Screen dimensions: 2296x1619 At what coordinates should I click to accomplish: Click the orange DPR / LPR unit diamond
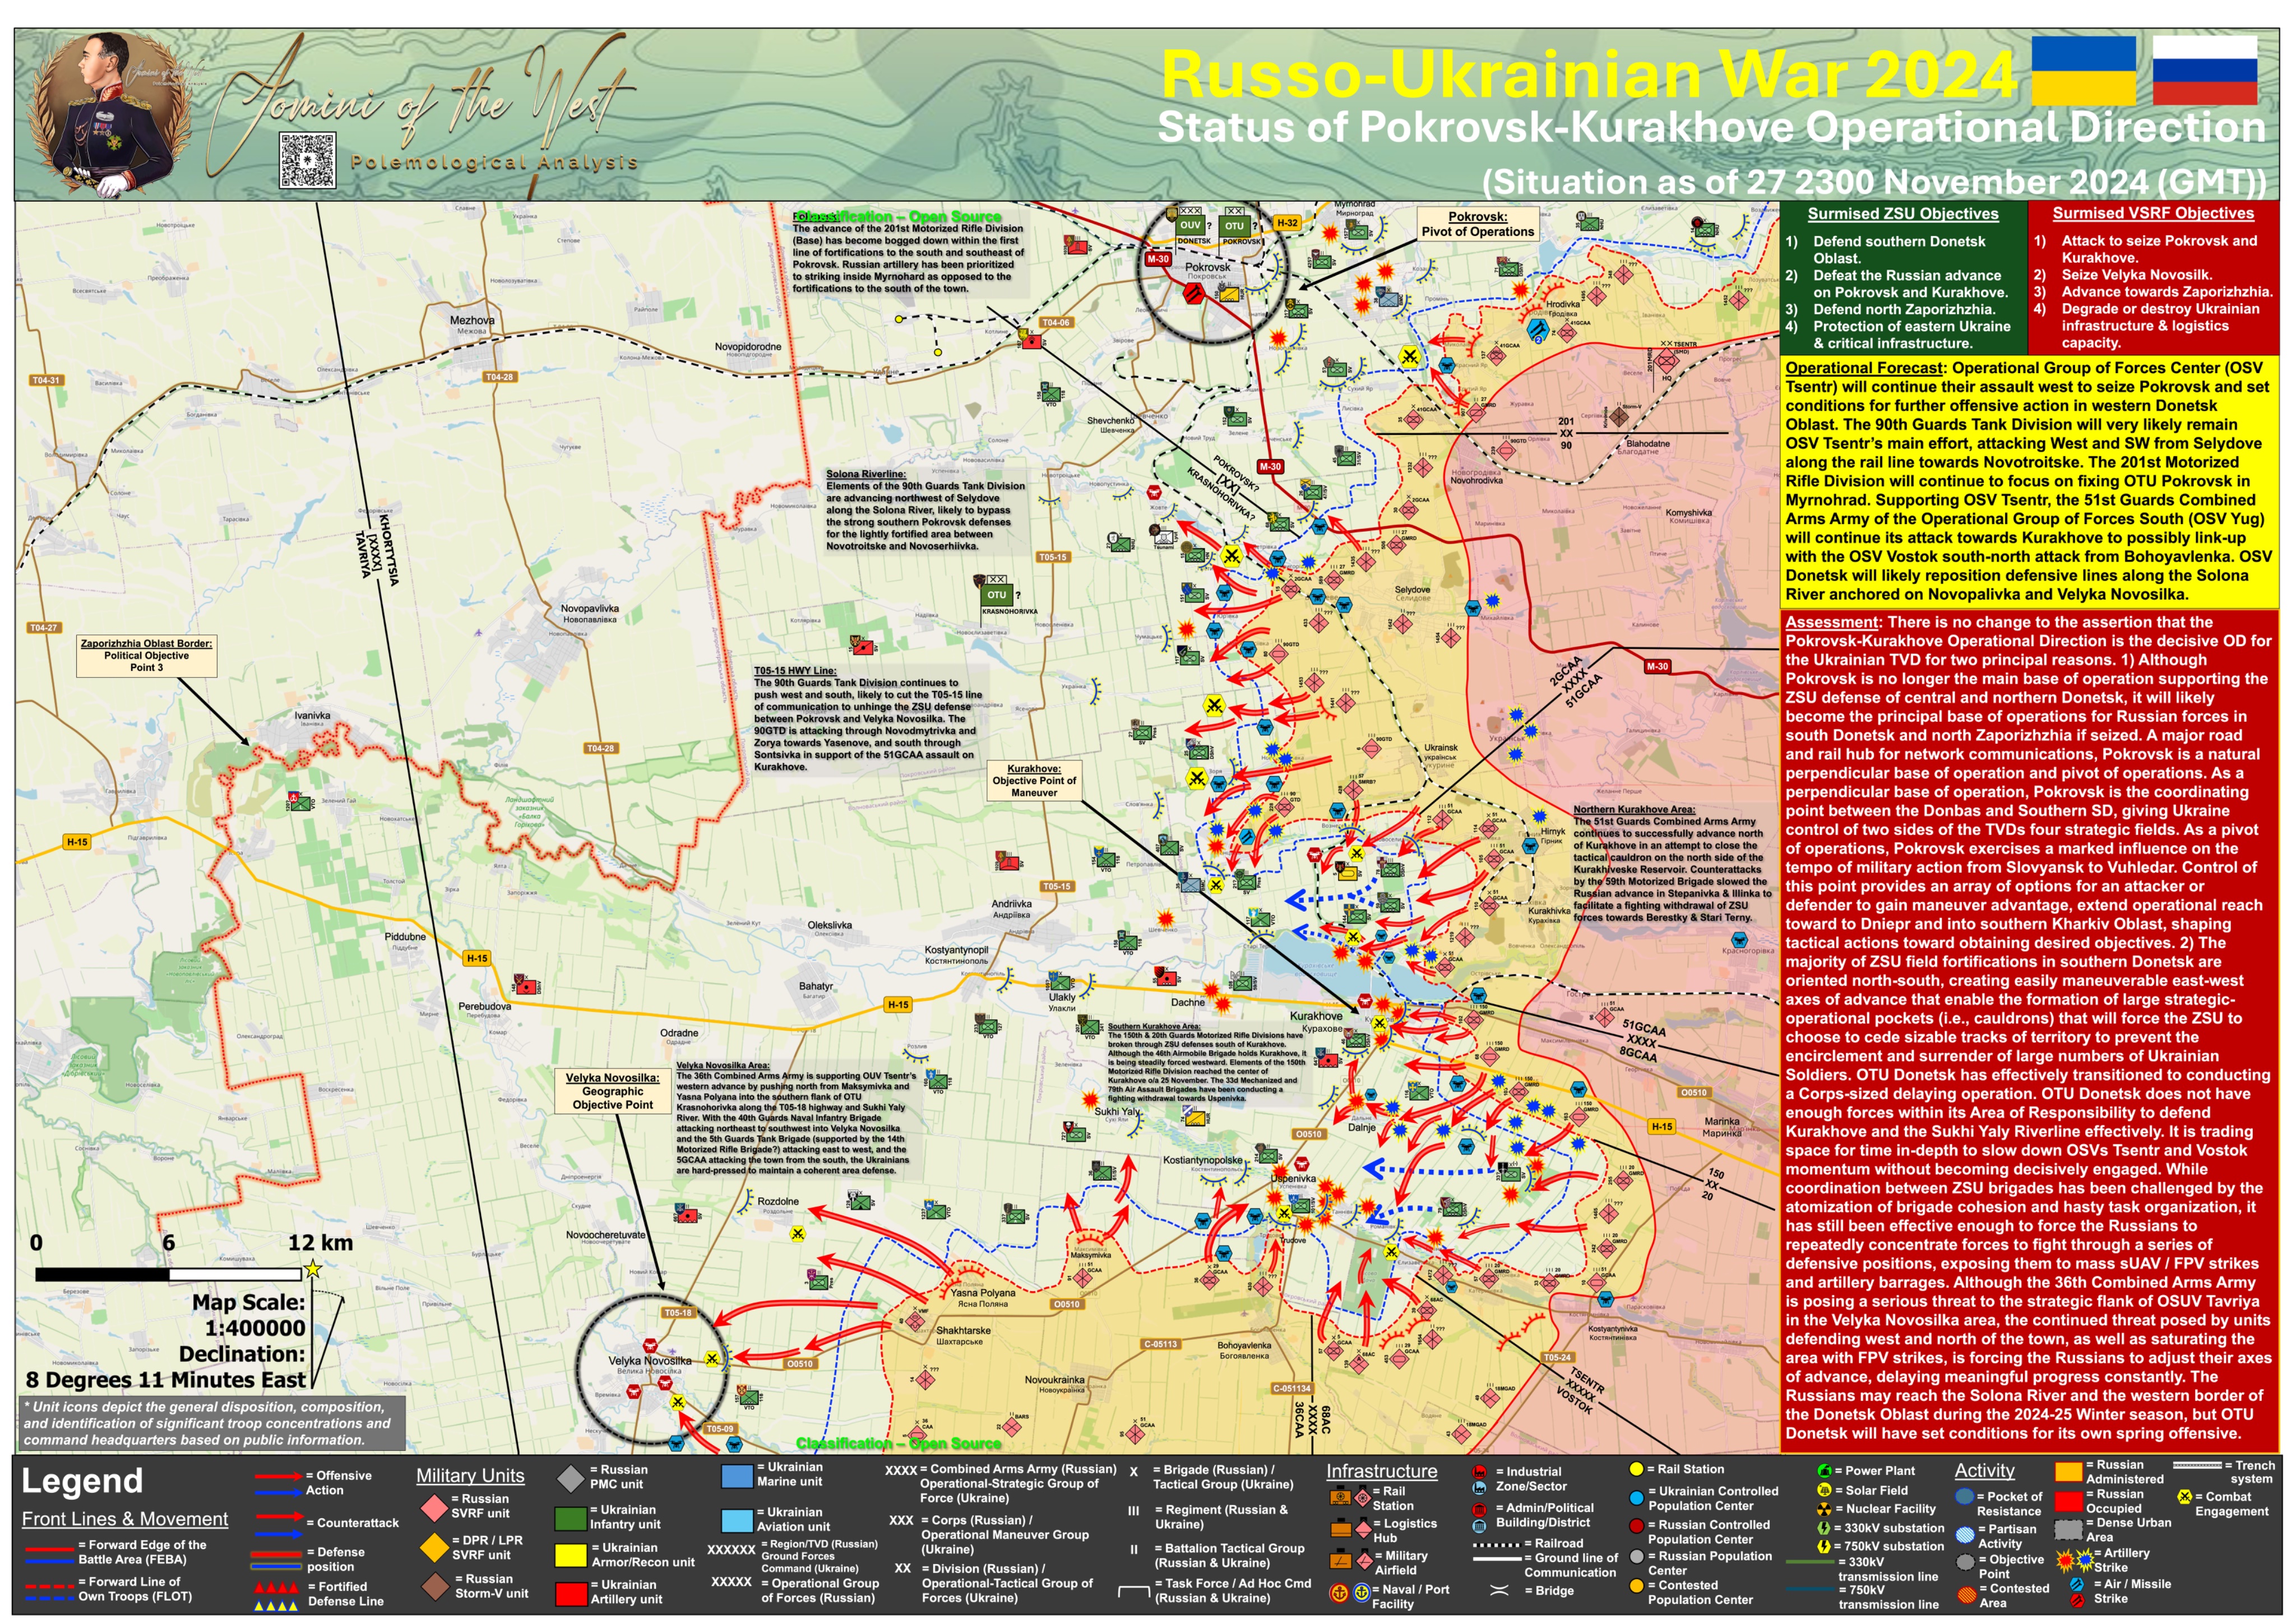(434, 1547)
